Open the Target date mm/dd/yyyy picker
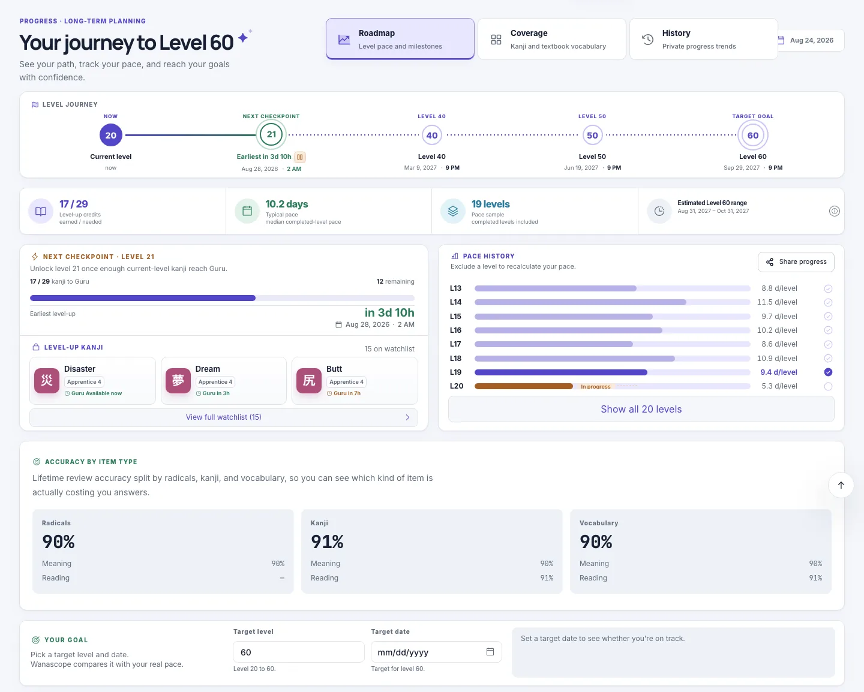Viewport: 864px width, 692px height. [436, 652]
